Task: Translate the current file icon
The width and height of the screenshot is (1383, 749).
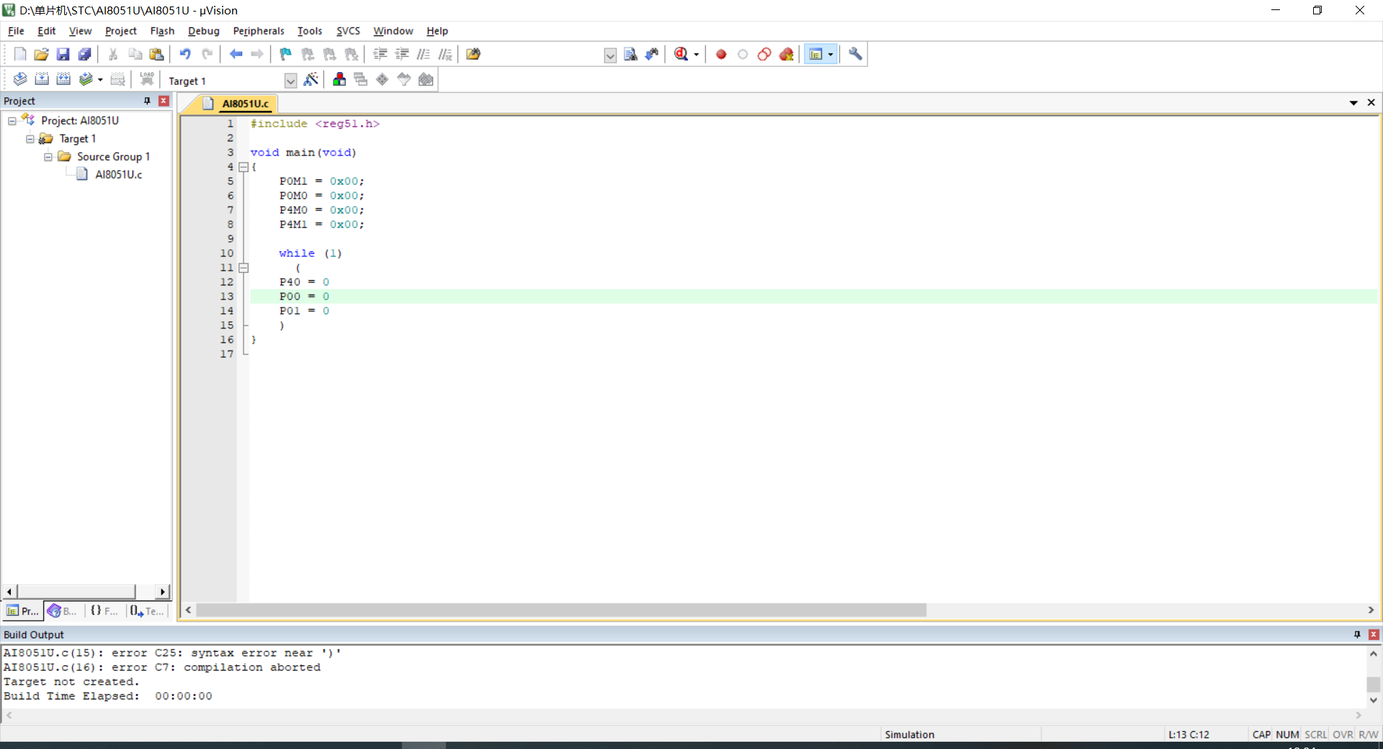Action: coord(20,79)
